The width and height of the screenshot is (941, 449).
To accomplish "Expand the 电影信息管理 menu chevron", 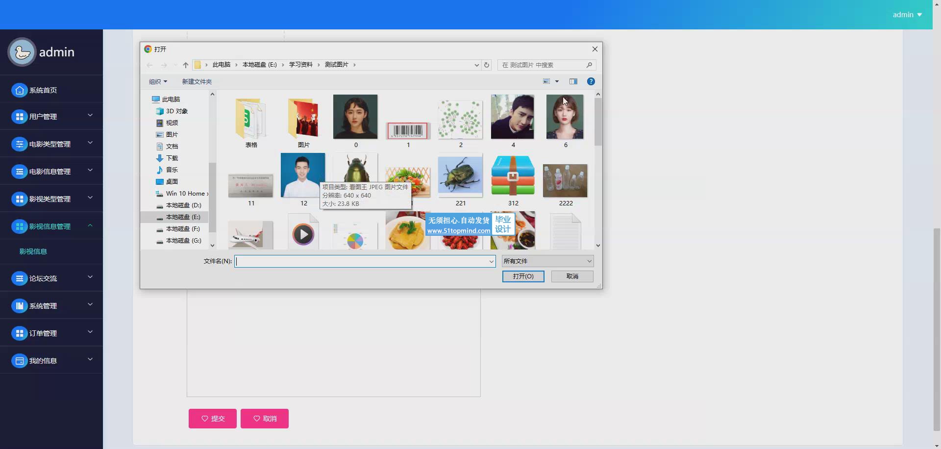I will click(90, 170).
